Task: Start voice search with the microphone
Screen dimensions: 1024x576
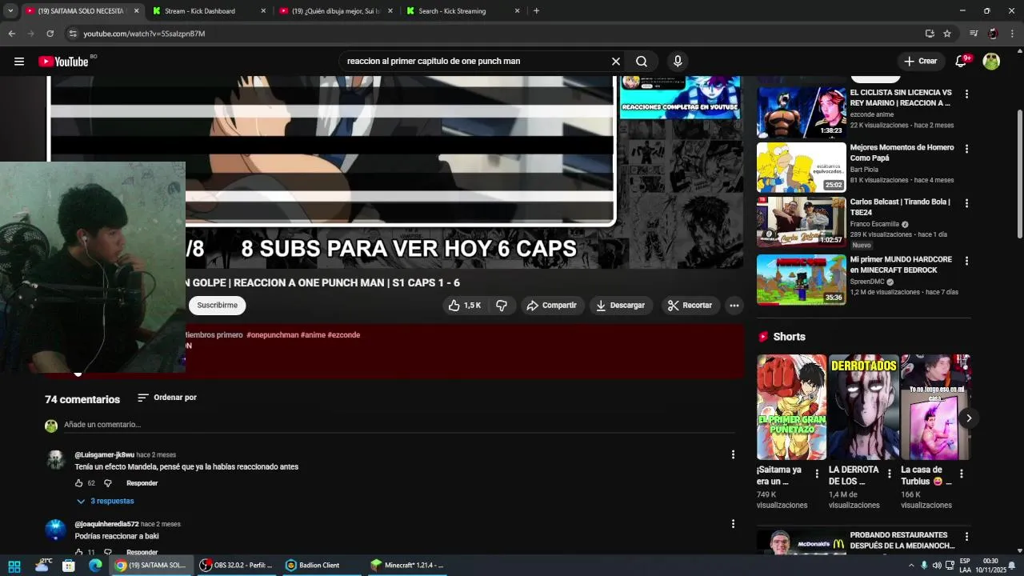Action: click(x=678, y=61)
